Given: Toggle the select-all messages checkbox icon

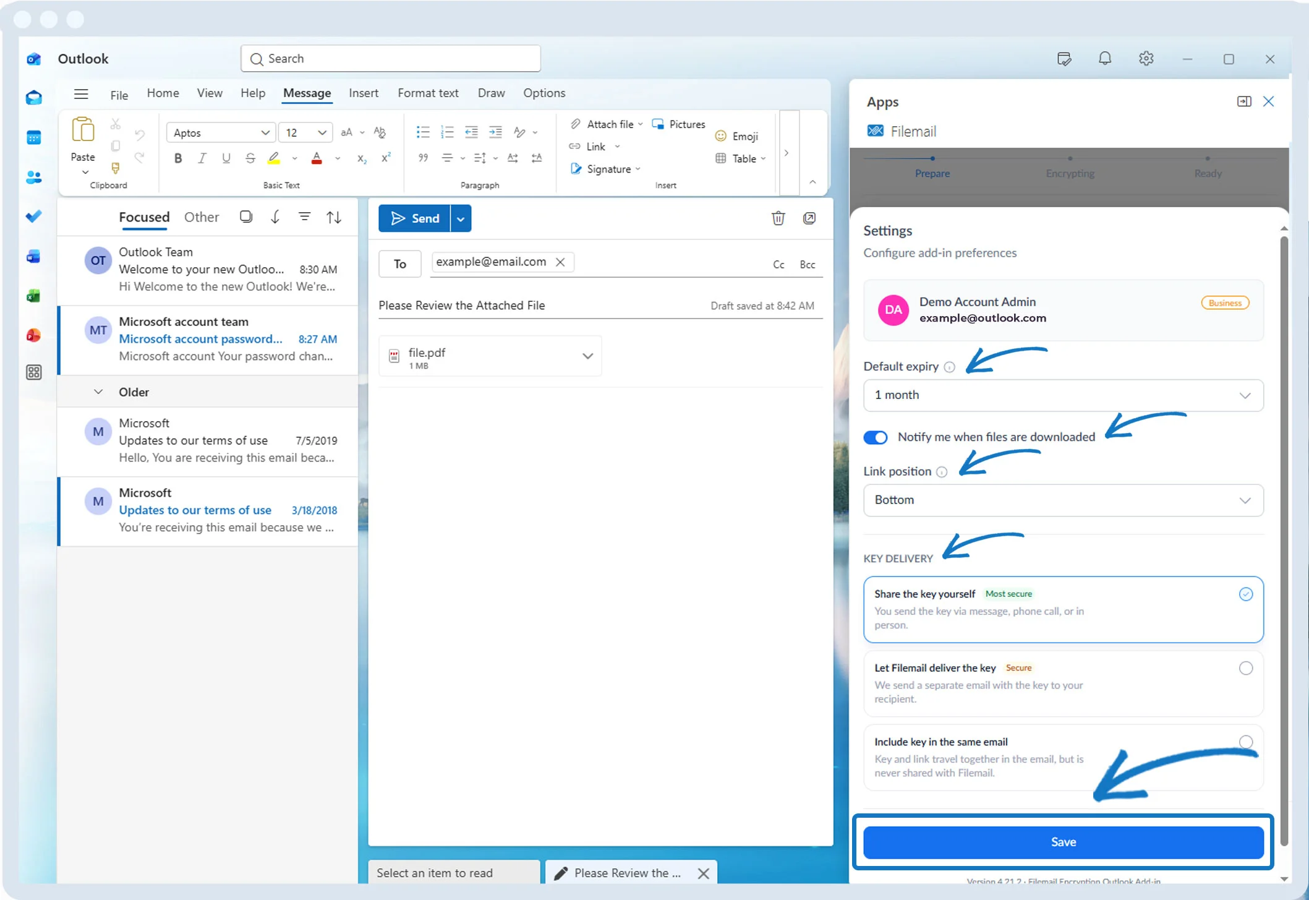Looking at the screenshot, I should click(245, 216).
